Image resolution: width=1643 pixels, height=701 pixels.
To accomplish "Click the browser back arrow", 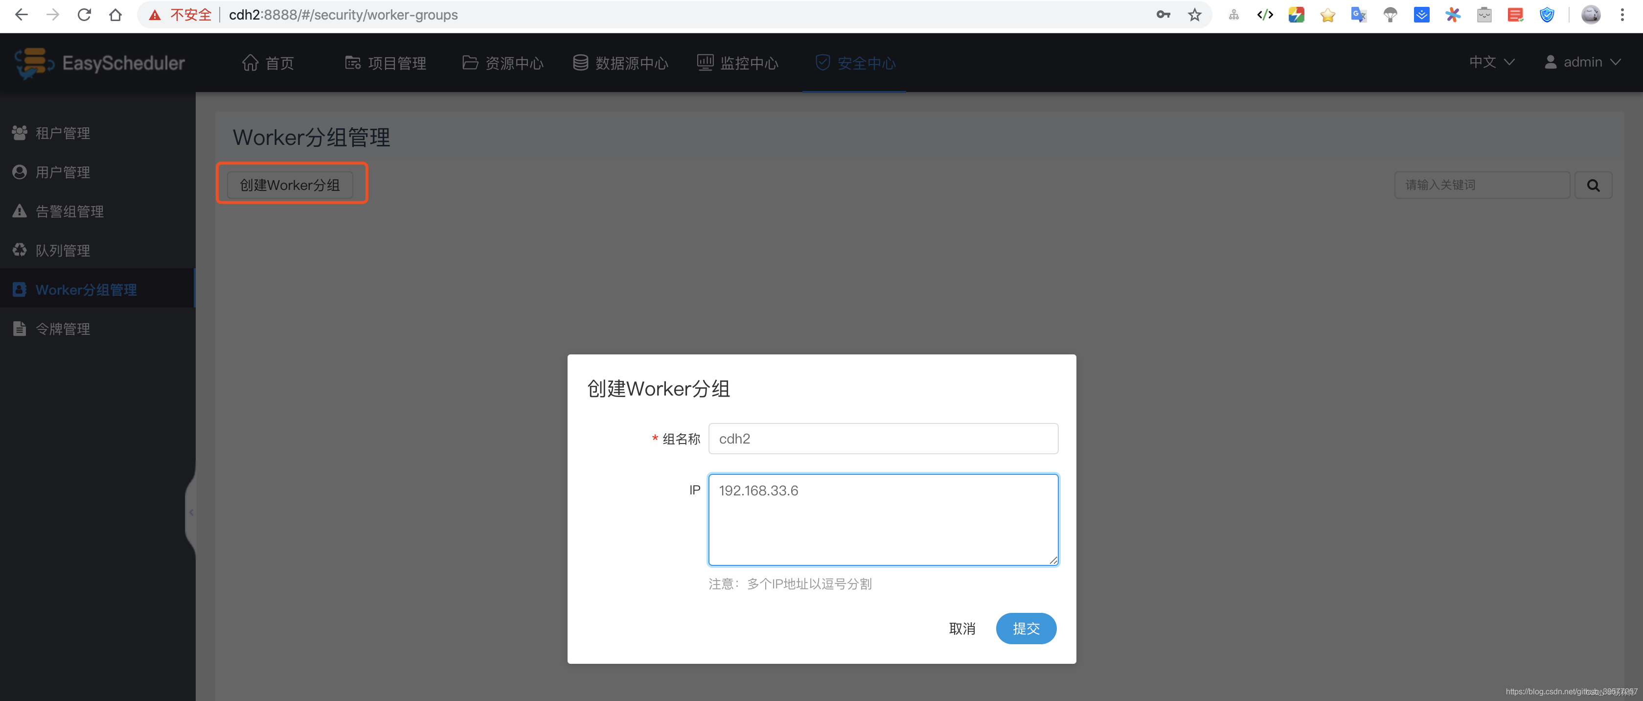I will coord(21,15).
